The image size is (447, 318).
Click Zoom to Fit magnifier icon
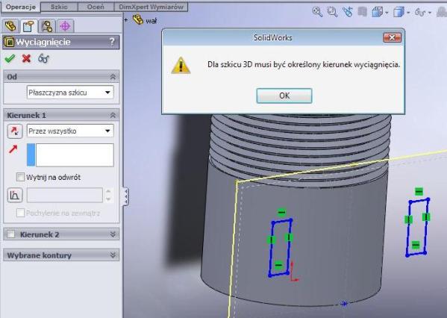(317, 12)
